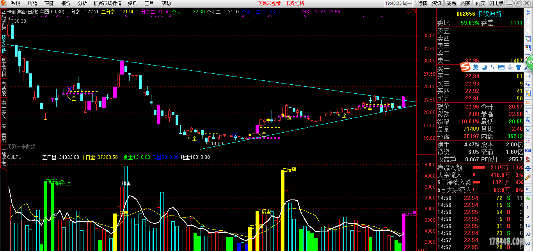Click the green floating ball showing 49

[529, 62]
